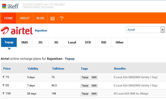Click the SMS tag in the ₹75 row
Screen dimensions: 166x99
(94, 77)
